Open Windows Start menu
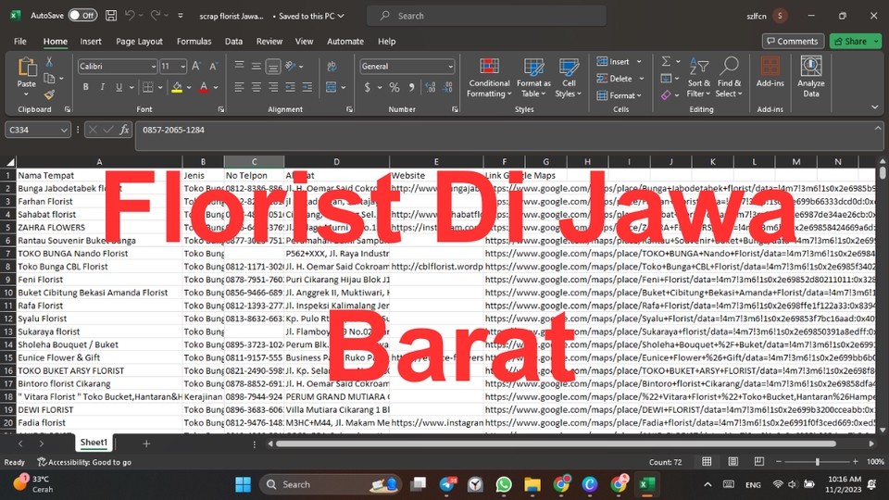889x500 pixels. (244, 484)
